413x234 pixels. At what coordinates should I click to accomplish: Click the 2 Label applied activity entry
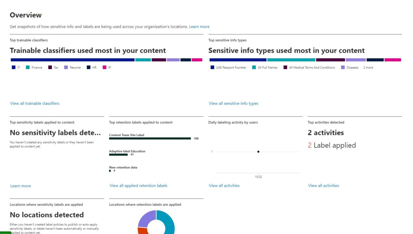click(x=332, y=145)
